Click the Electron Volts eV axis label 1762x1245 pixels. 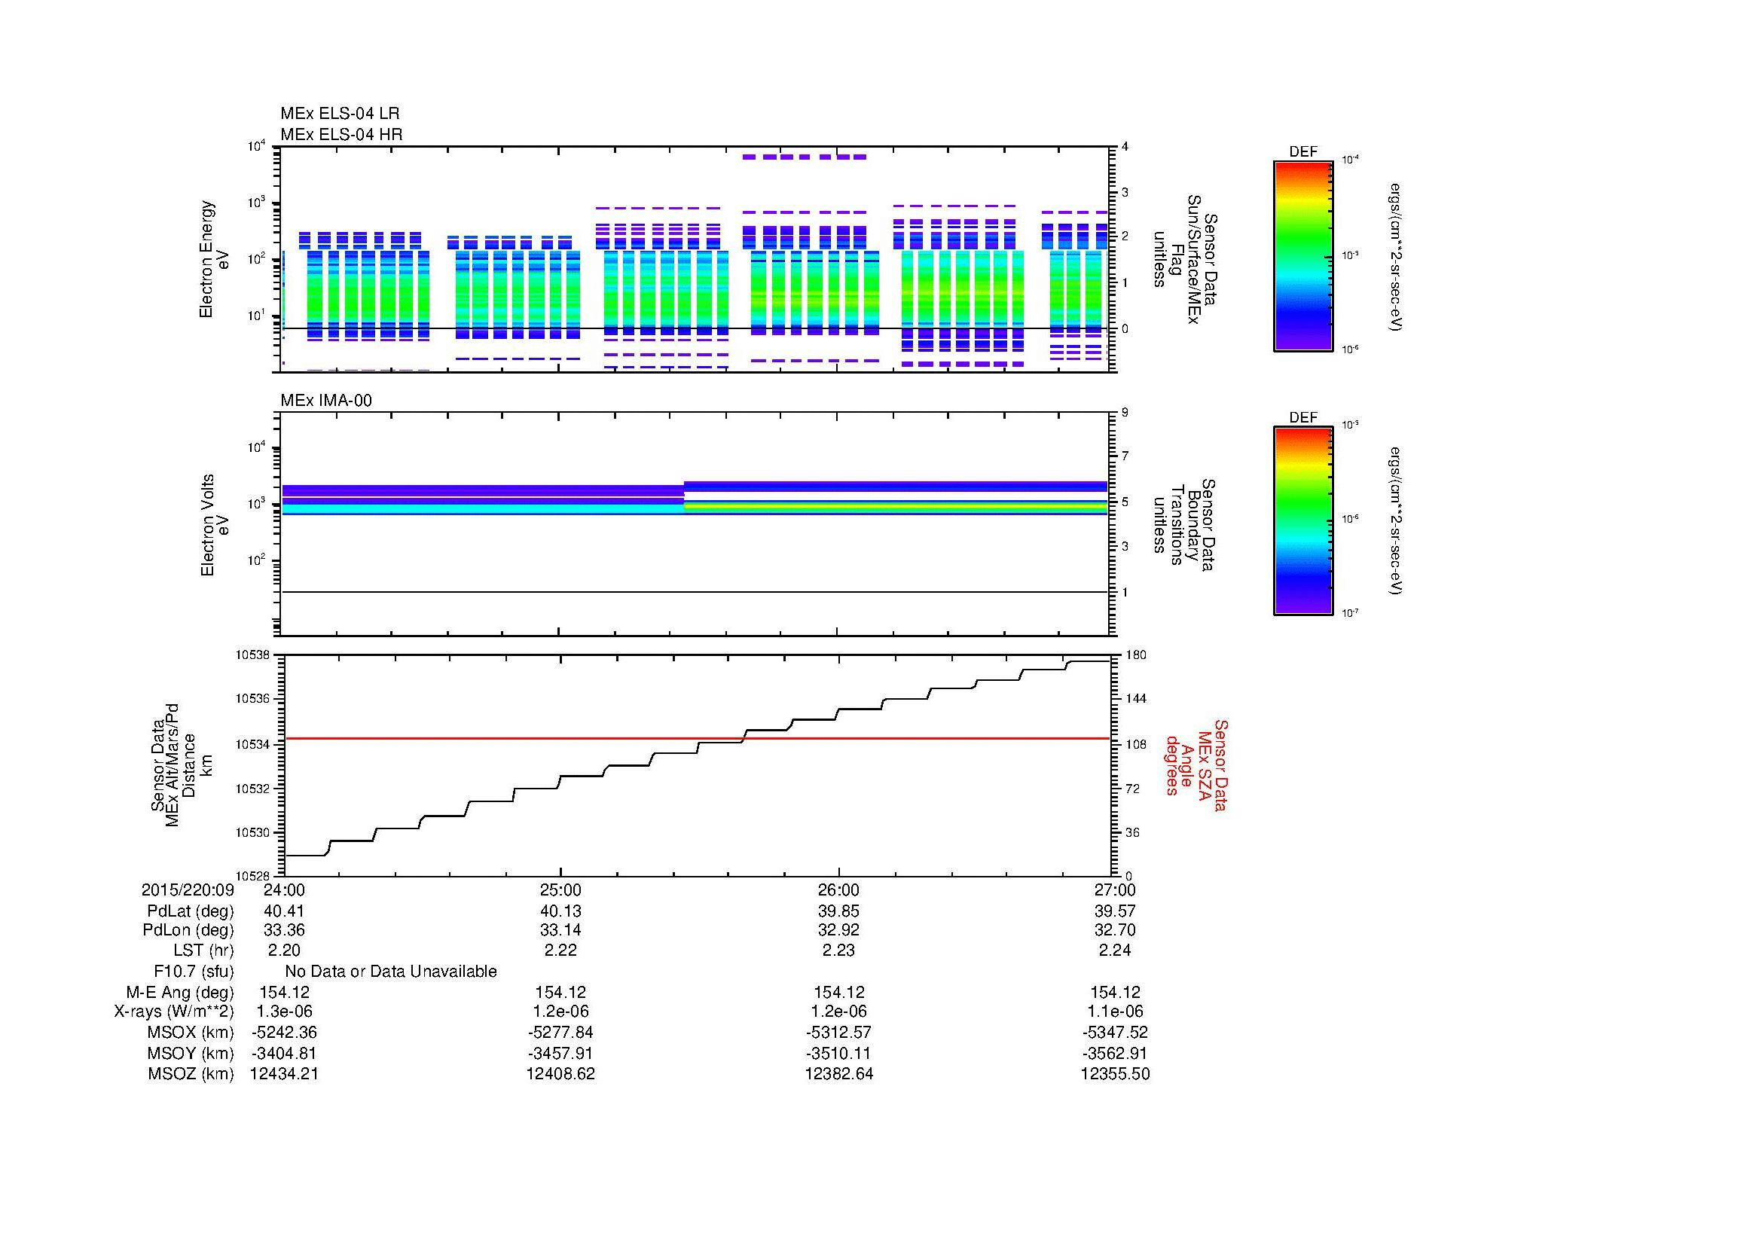[x=215, y=526]
